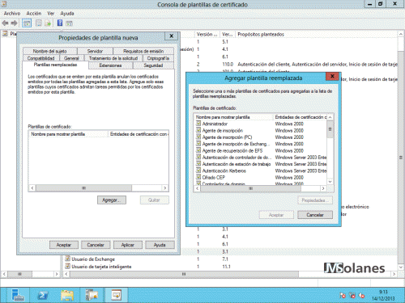
Task: Select the Agente de inscripción template icon
Action: pos(198,130)
